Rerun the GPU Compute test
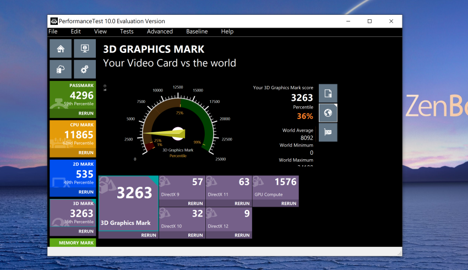Screen dimensions: 468x270 point(289,203)
